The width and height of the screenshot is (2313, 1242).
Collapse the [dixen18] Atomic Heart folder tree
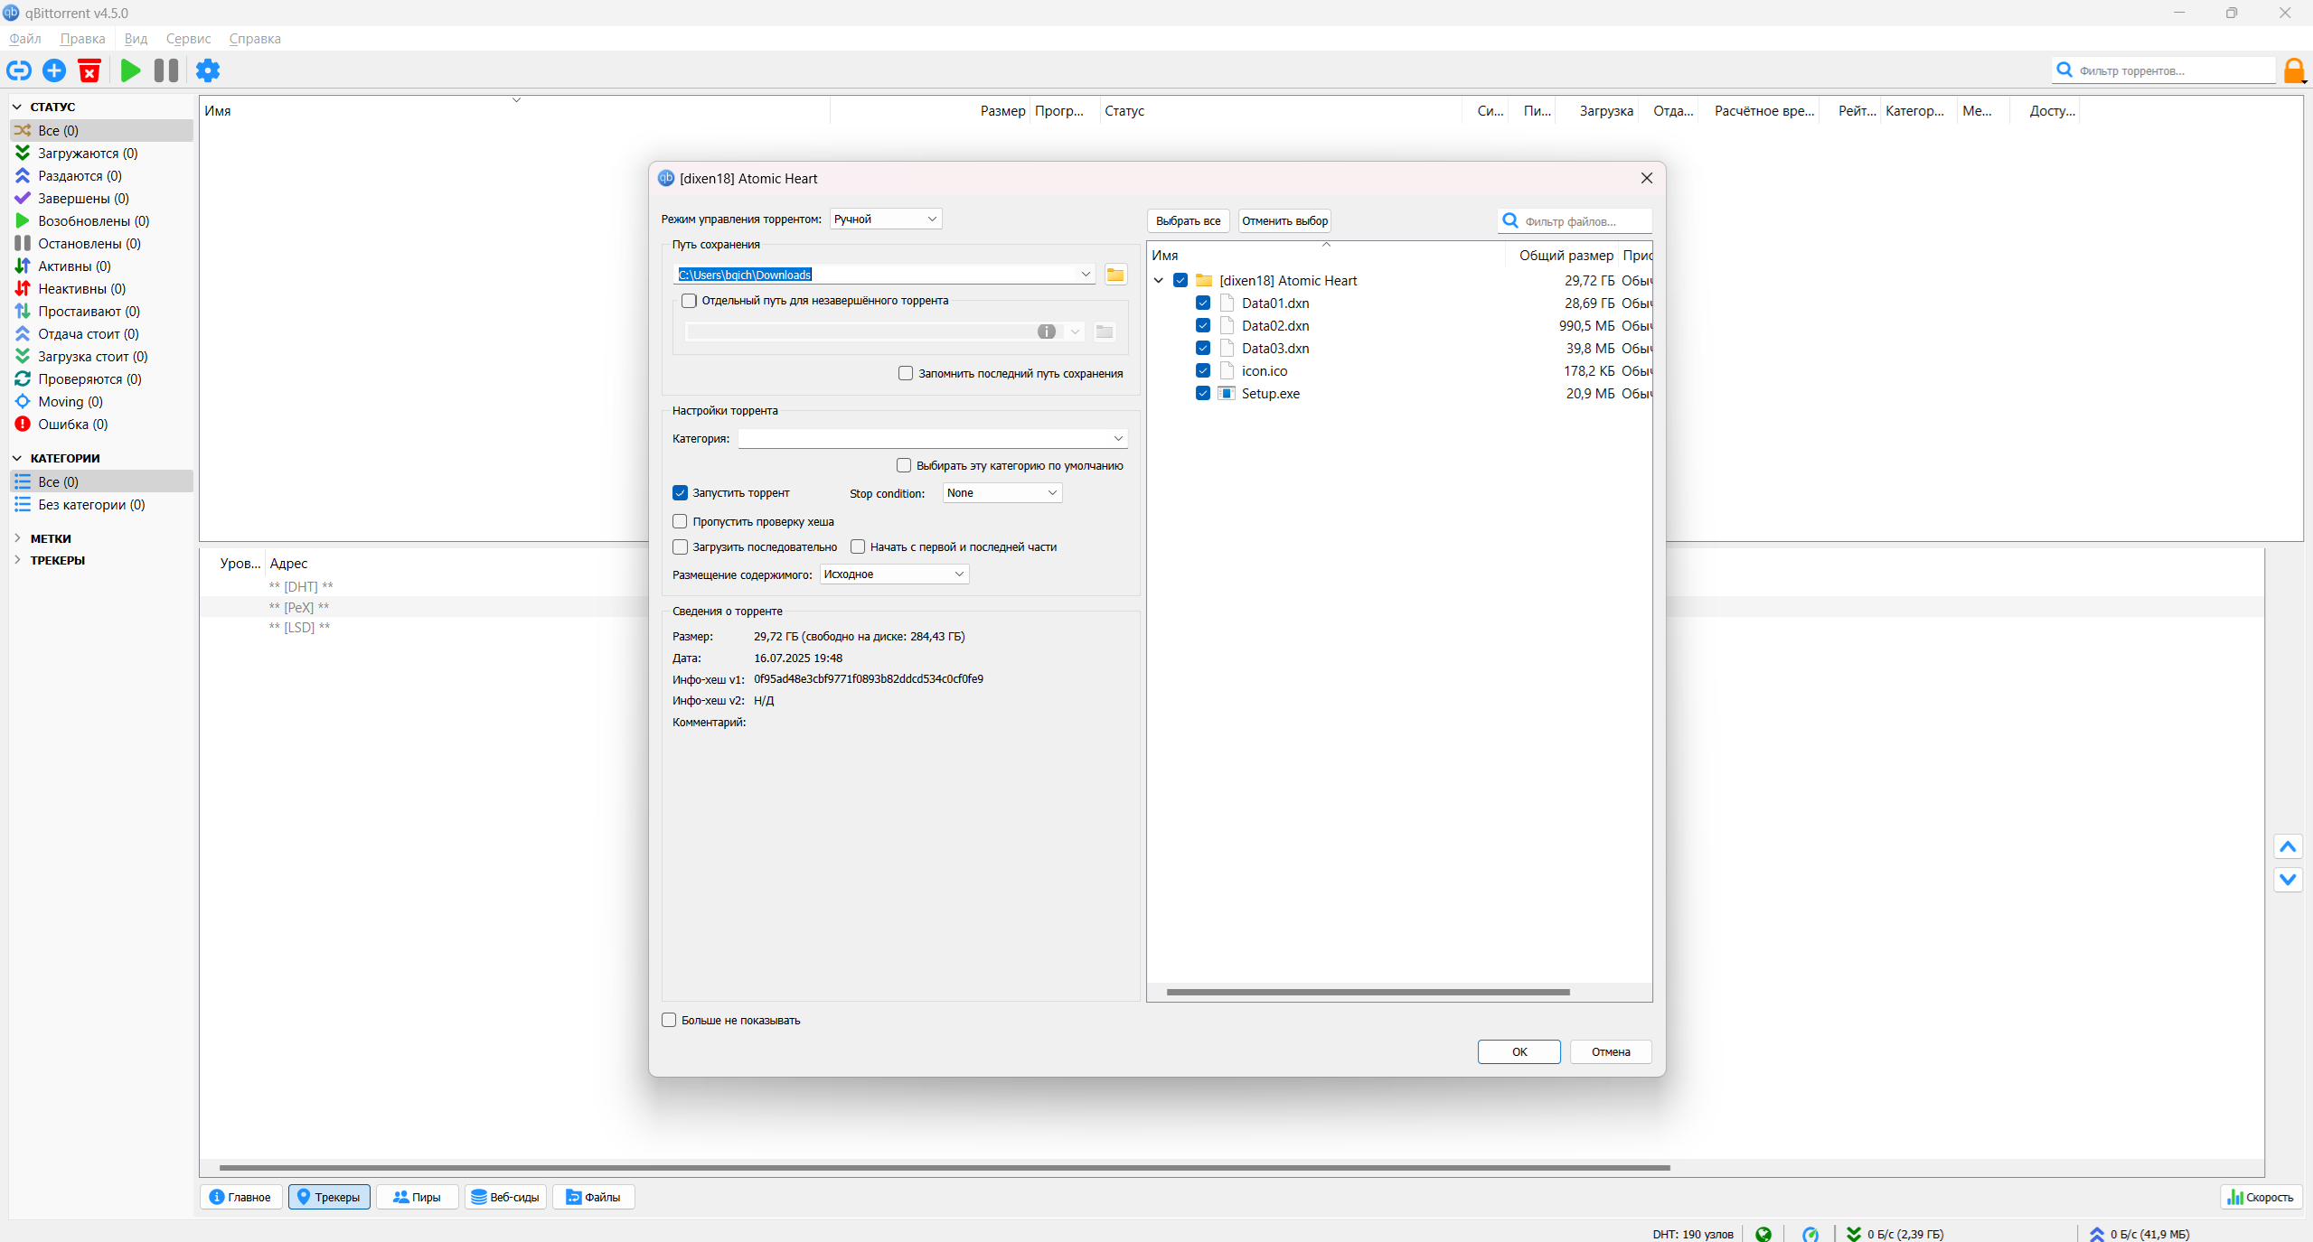(x=1159, y=281)
